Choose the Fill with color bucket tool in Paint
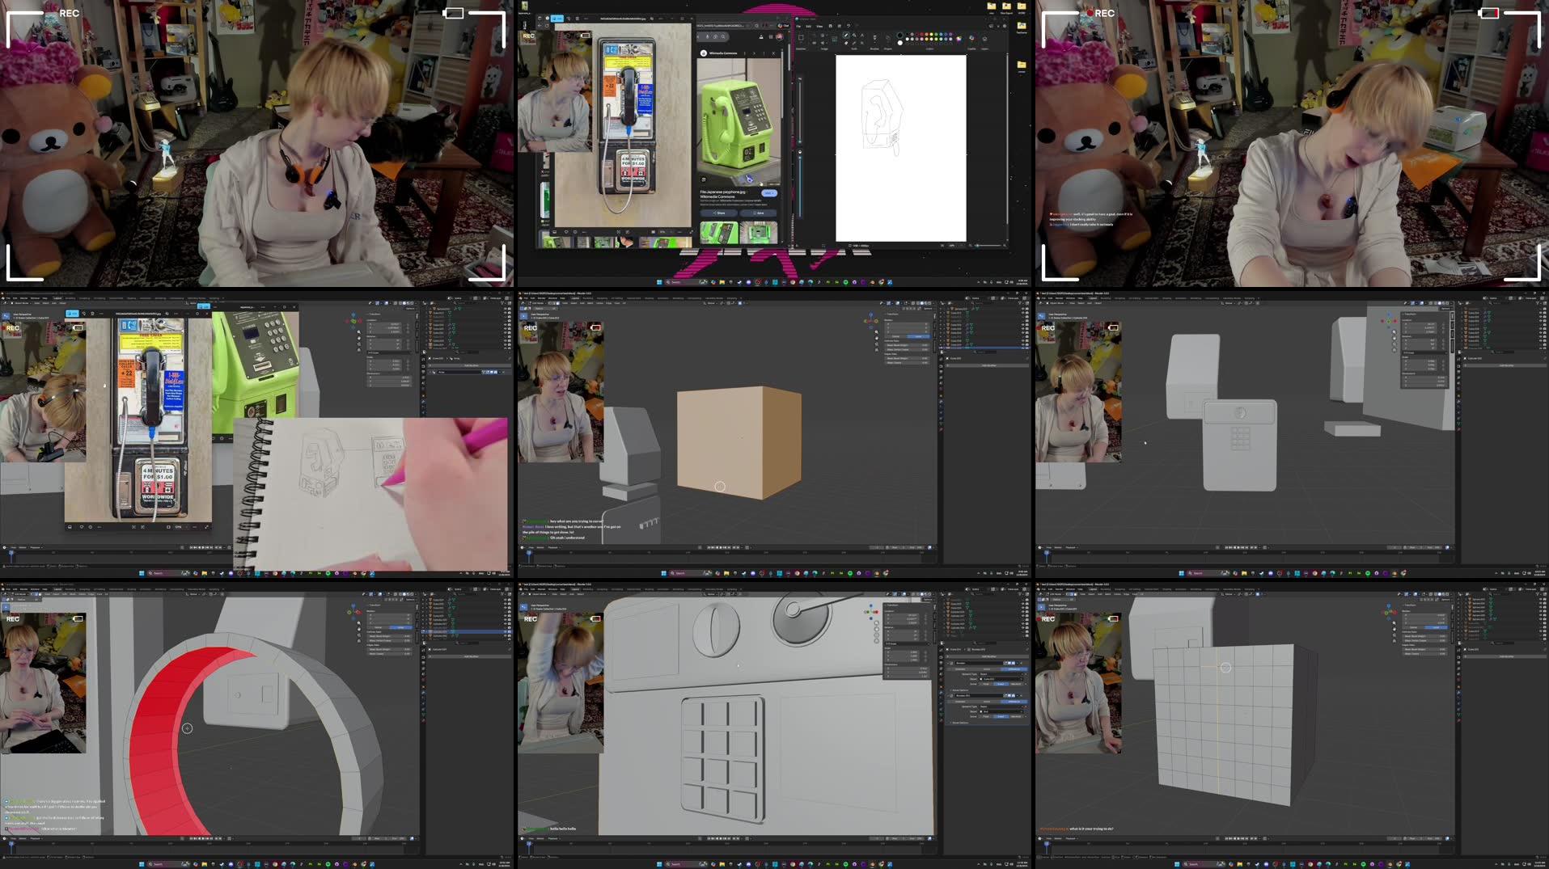 (x=854, y=36)
